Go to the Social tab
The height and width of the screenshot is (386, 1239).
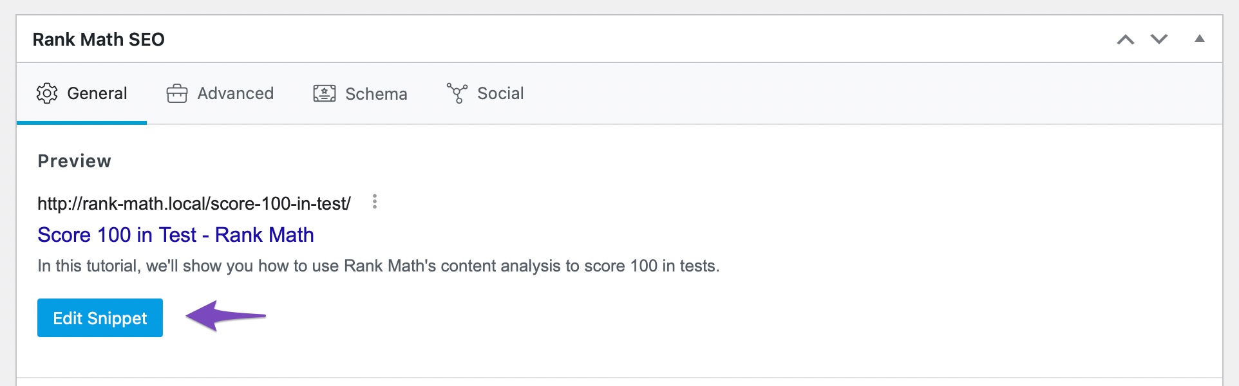click(x=500, y=93)
